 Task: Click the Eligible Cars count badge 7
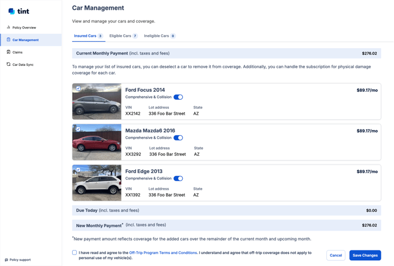tap(135, 36)
